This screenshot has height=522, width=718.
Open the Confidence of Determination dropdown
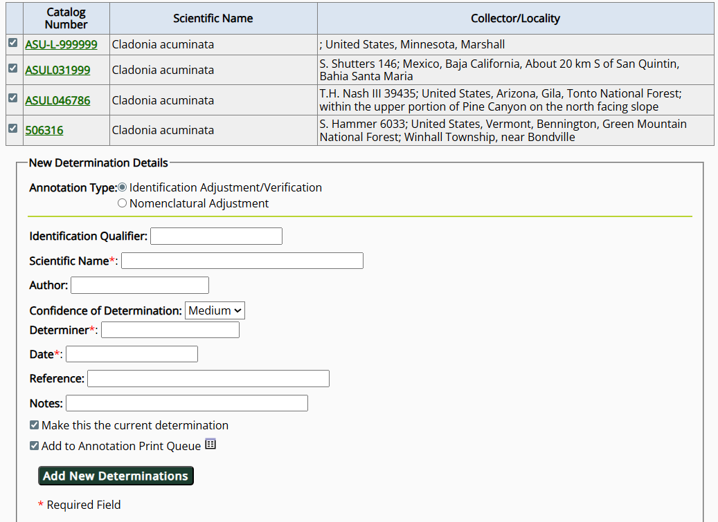[x=215, y=310]
